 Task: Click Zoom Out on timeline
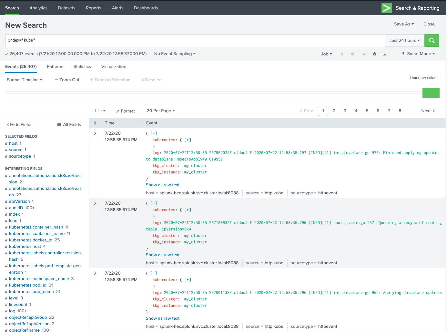pos(67,80)
